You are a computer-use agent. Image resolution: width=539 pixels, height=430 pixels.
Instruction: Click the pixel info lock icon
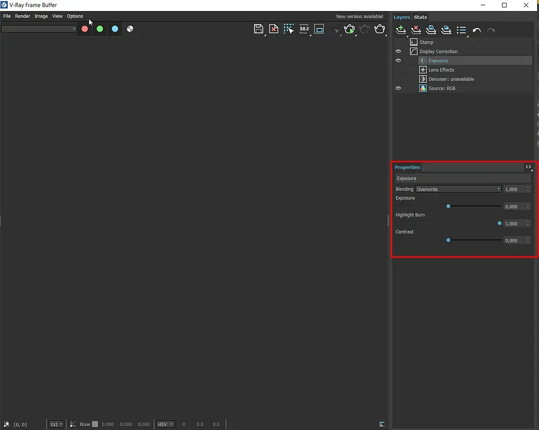tap(6, 424)
